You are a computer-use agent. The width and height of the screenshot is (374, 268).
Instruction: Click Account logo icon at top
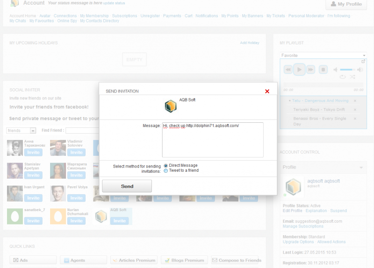(14, 3)
